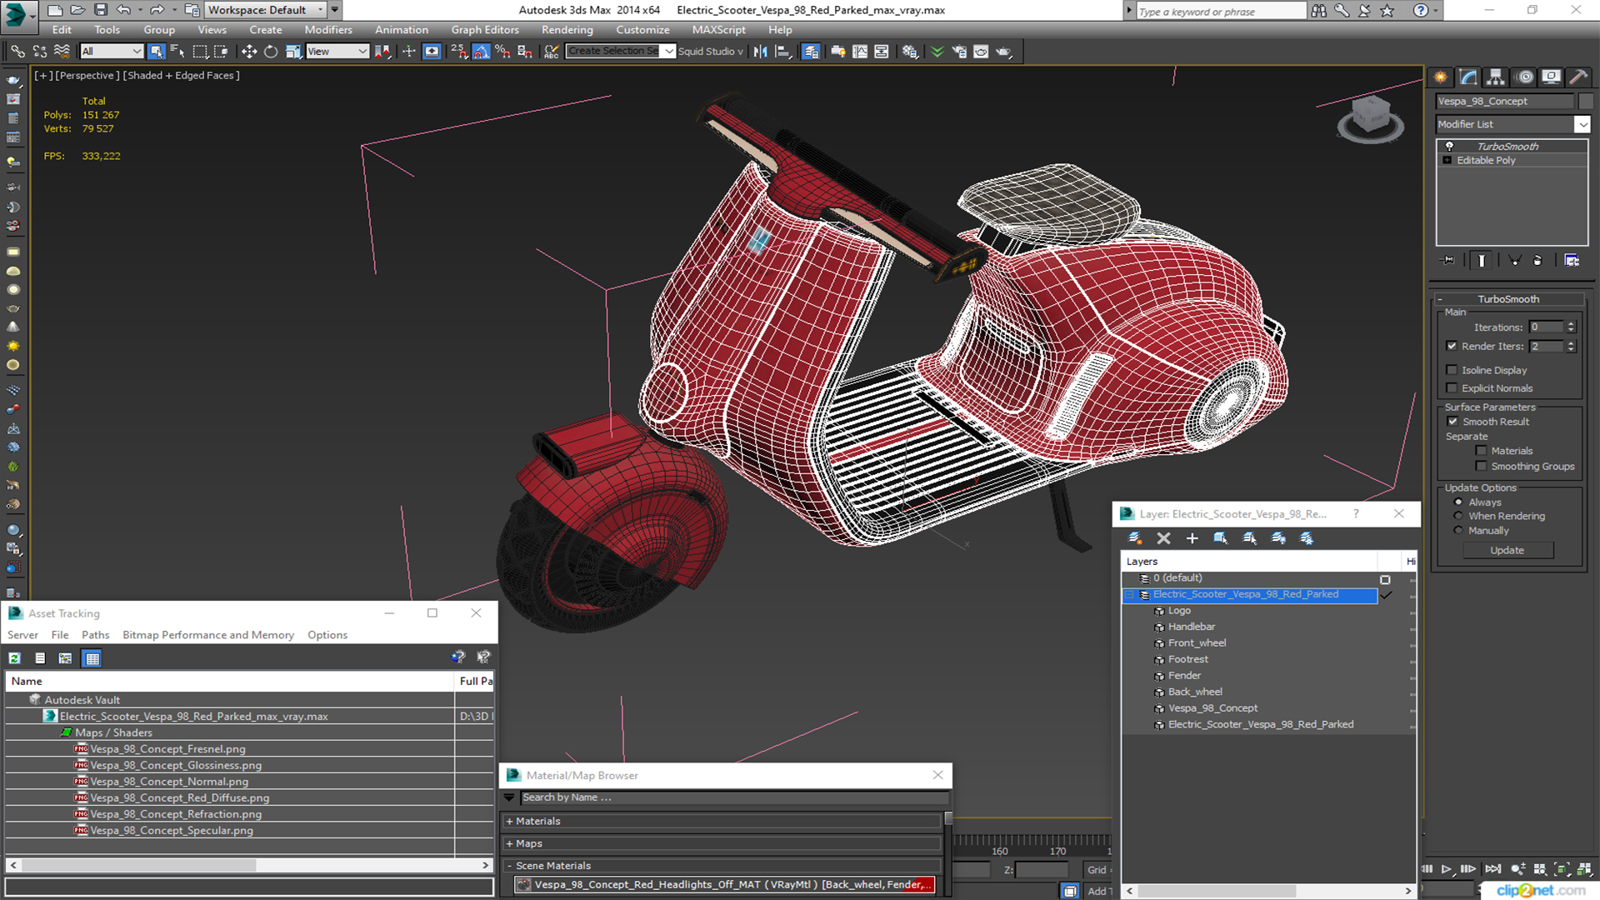Viewport: 1600px width, 900px height.
Task: Select the Manually update radio option
Action: point(1458,531)
